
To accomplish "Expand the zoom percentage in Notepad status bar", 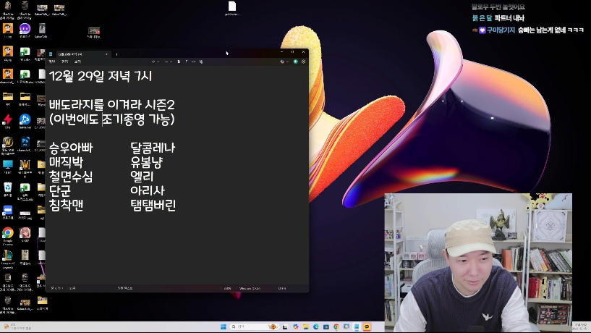I will tap(227, 288).
